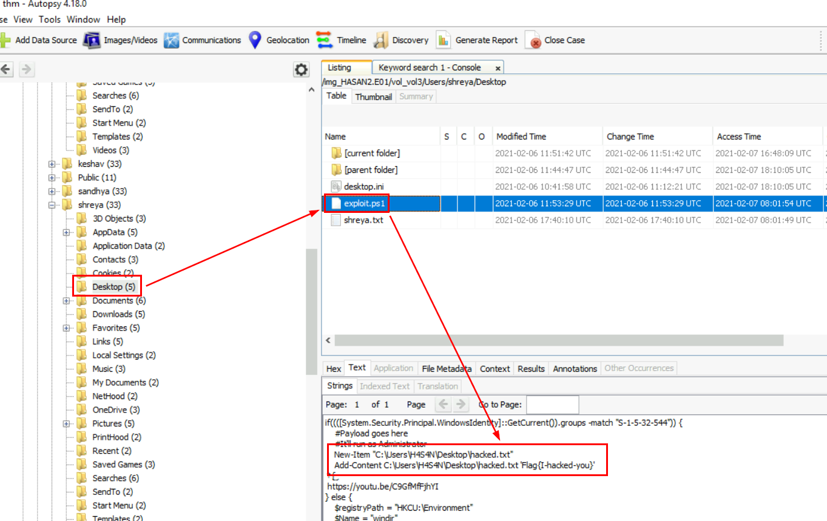The height and width of the screenshot is (521, 827).
Task: Expand the keshav (33) tree node
Action: point(52,164)
